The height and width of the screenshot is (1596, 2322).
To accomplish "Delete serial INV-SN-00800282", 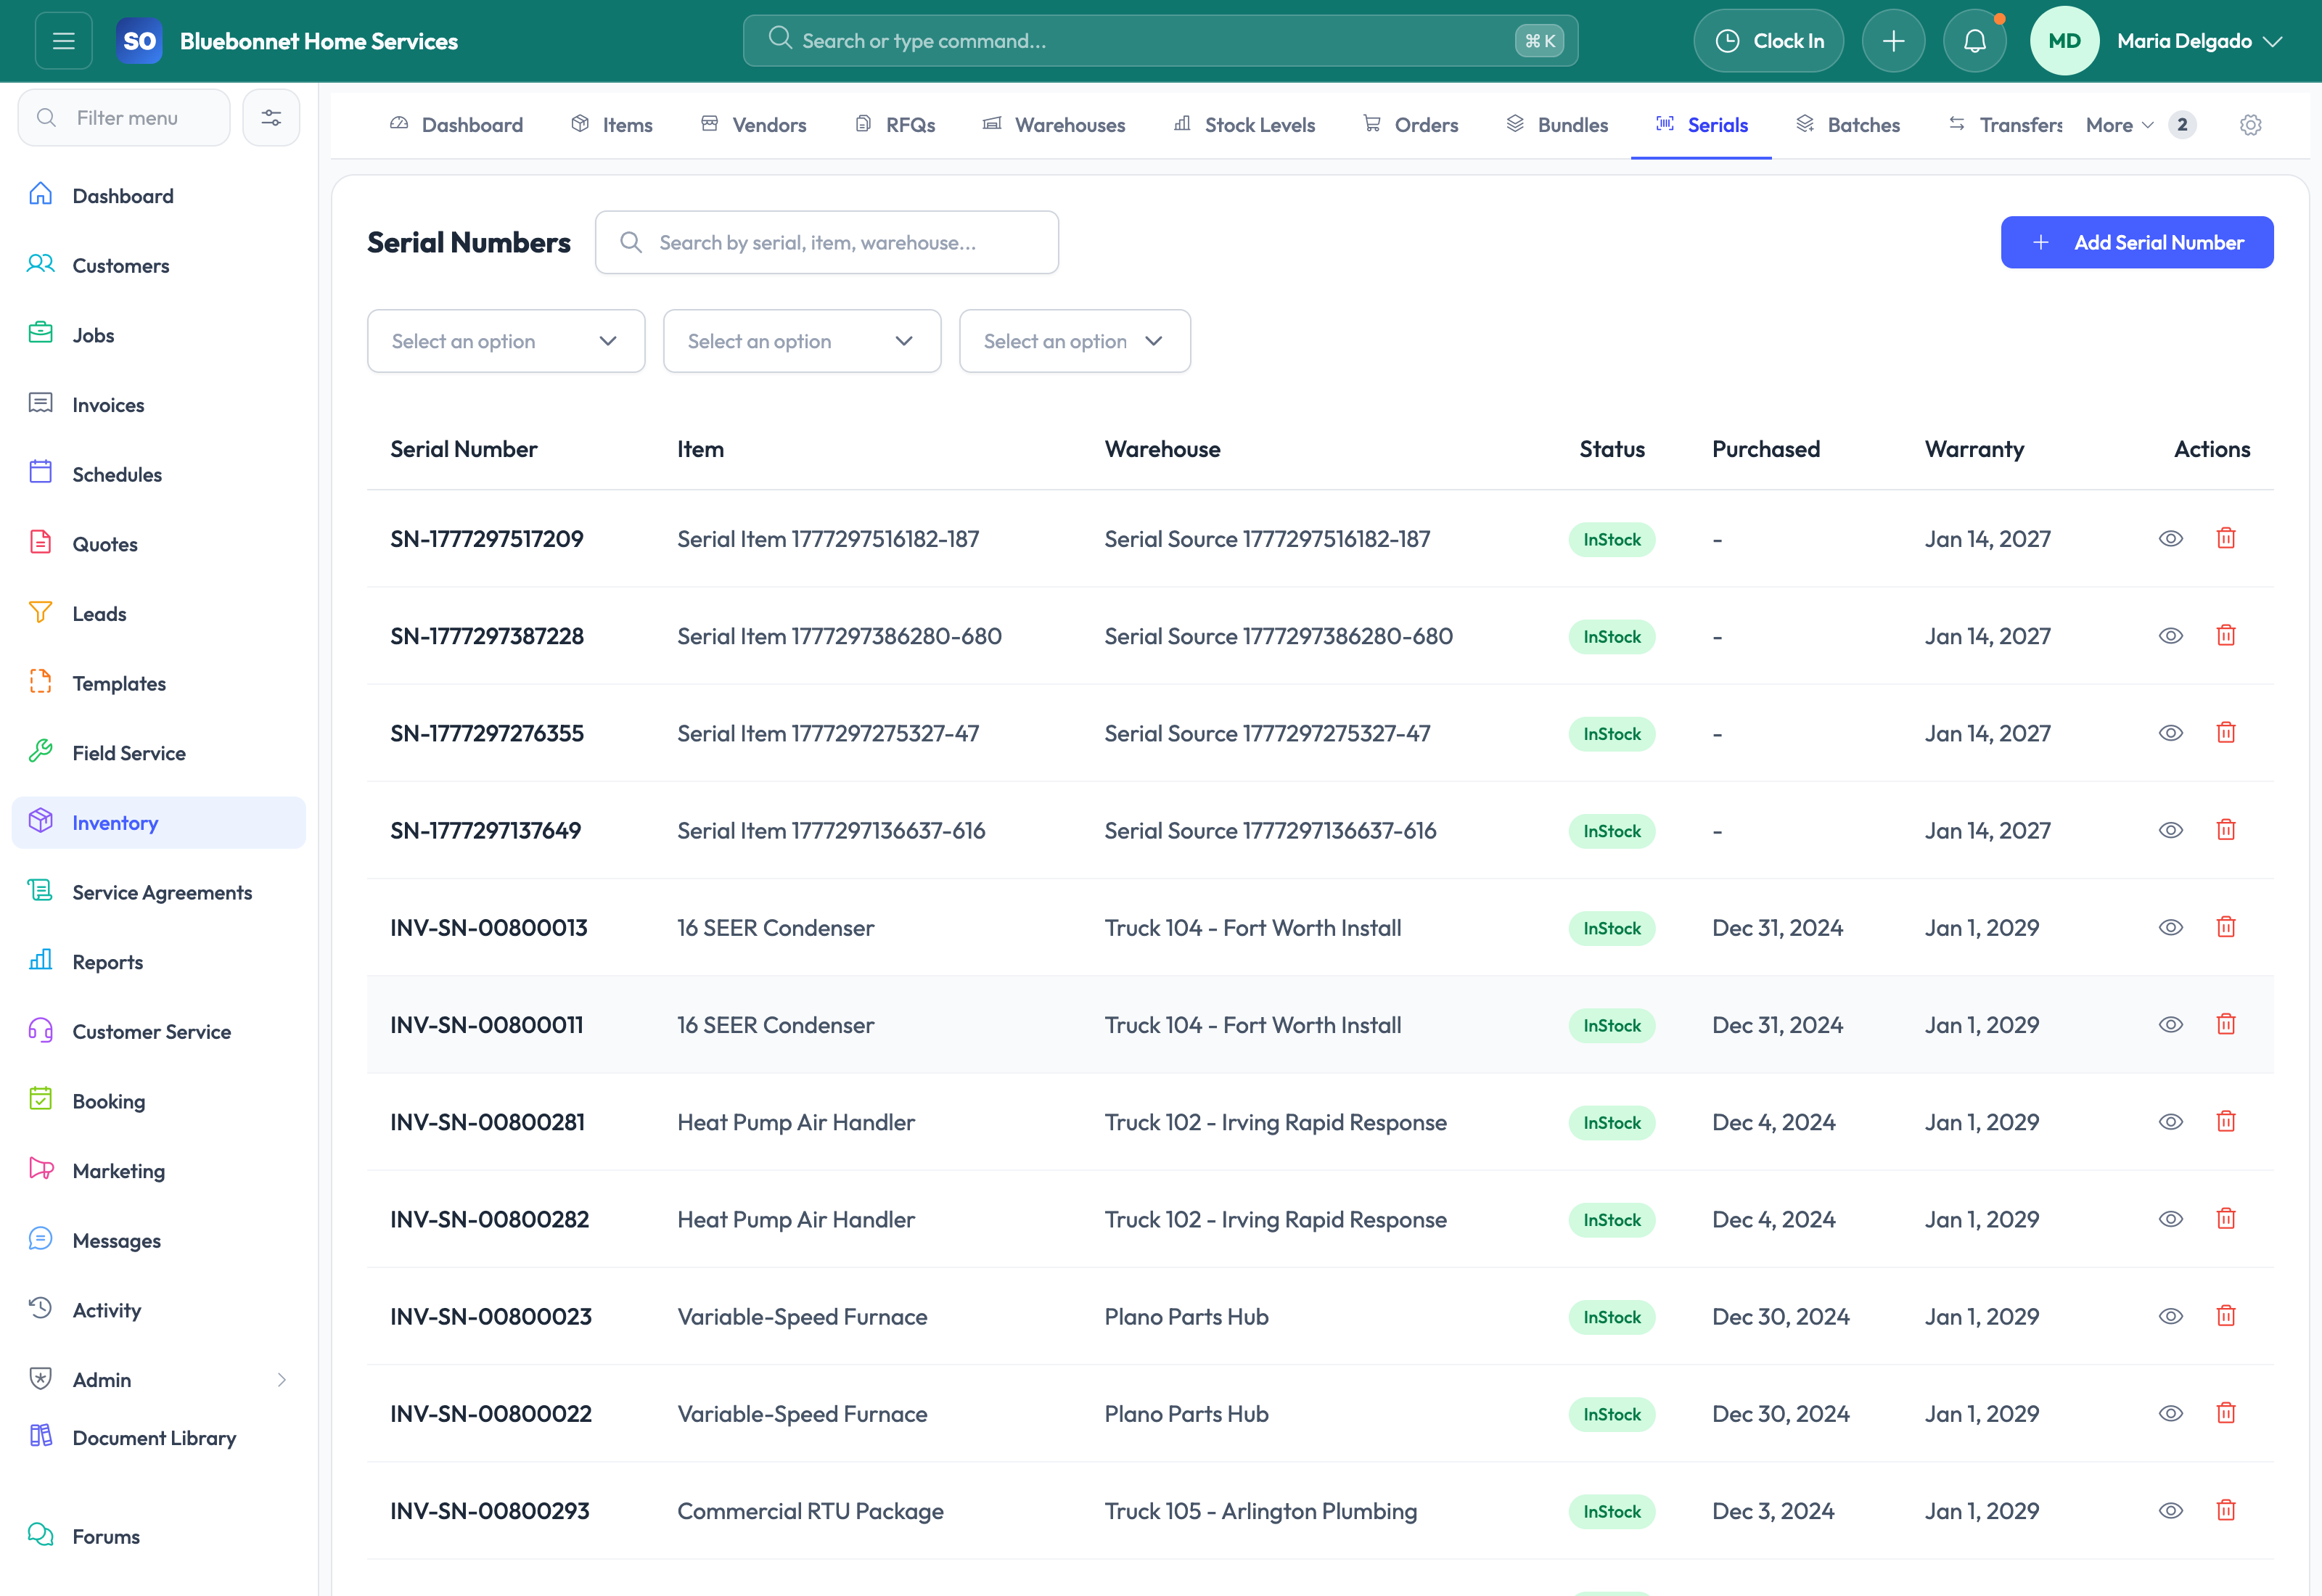I will click(x=2226, y=1218).
